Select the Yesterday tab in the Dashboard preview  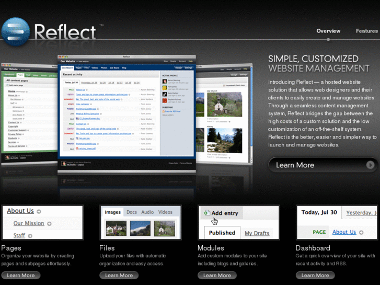click(x=361, y=213)
